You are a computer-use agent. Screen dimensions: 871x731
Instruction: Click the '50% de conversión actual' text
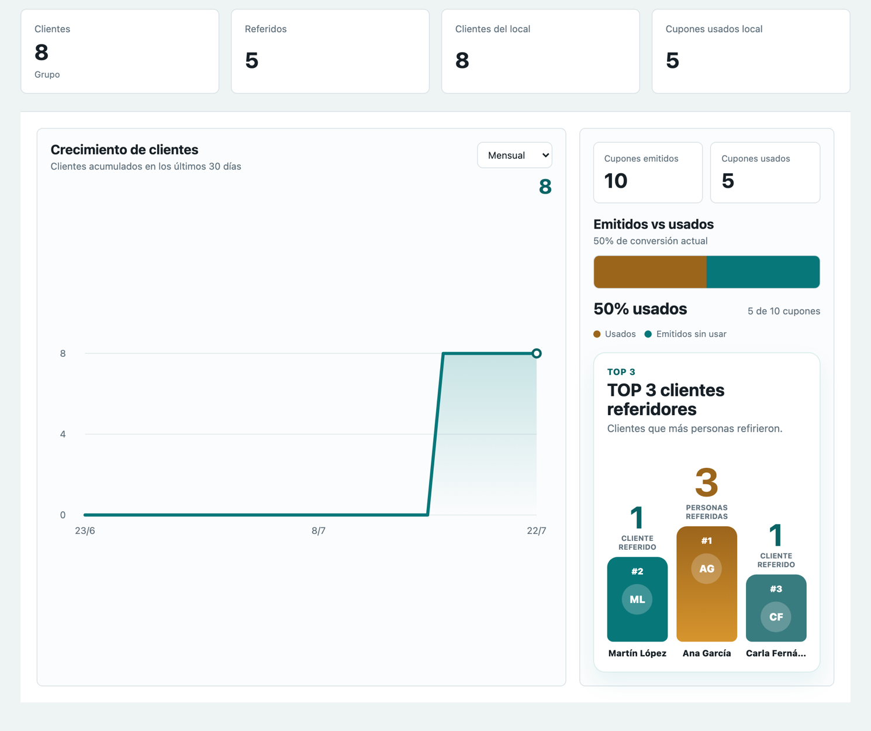click(651, 241)
